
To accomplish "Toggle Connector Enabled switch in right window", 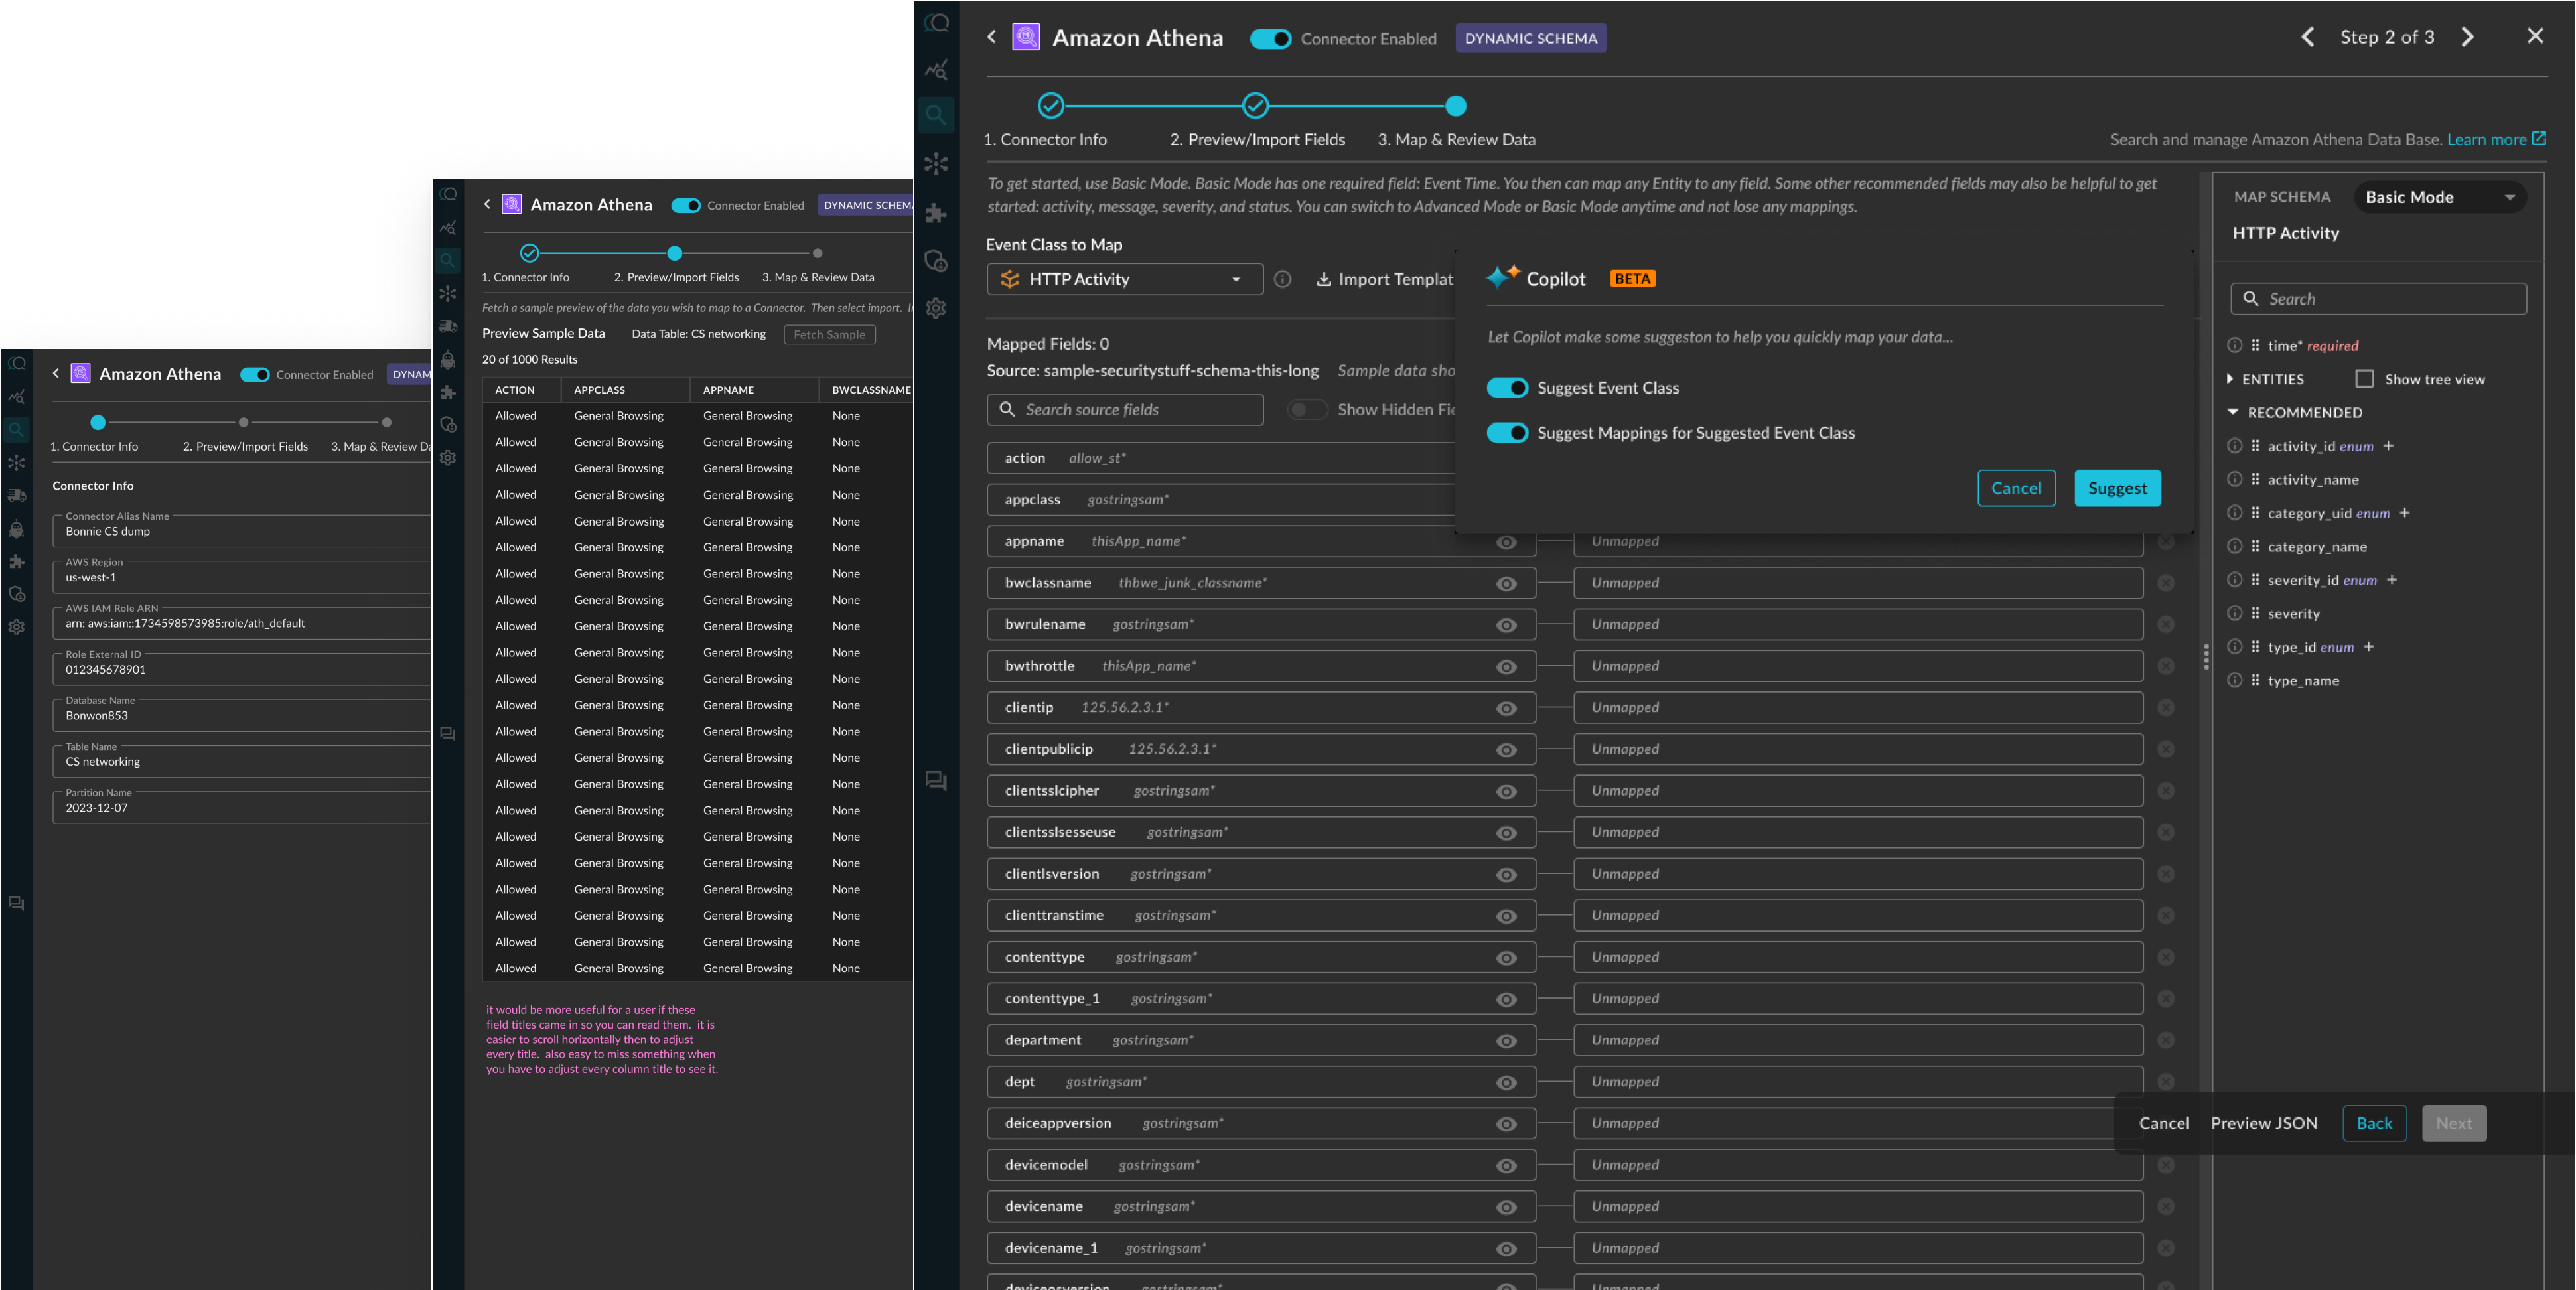I will [1270, 39].
